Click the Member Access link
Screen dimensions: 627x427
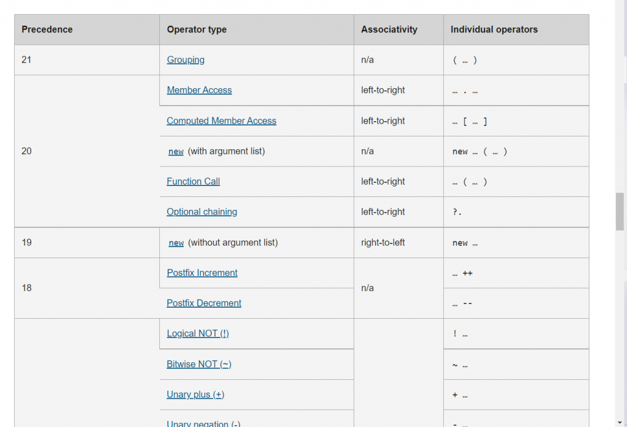coord(199,90)
